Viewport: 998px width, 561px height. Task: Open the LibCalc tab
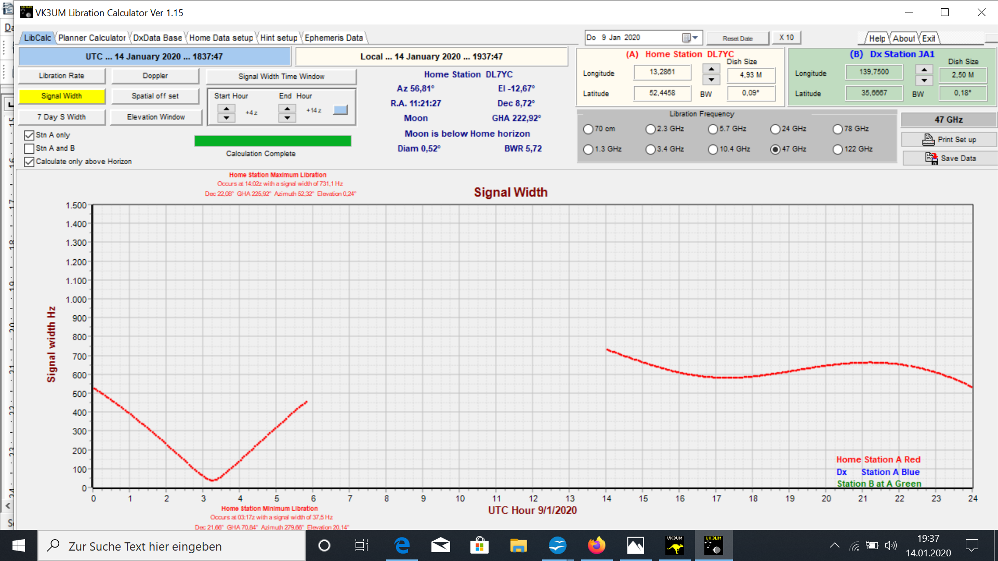(37, 38)
